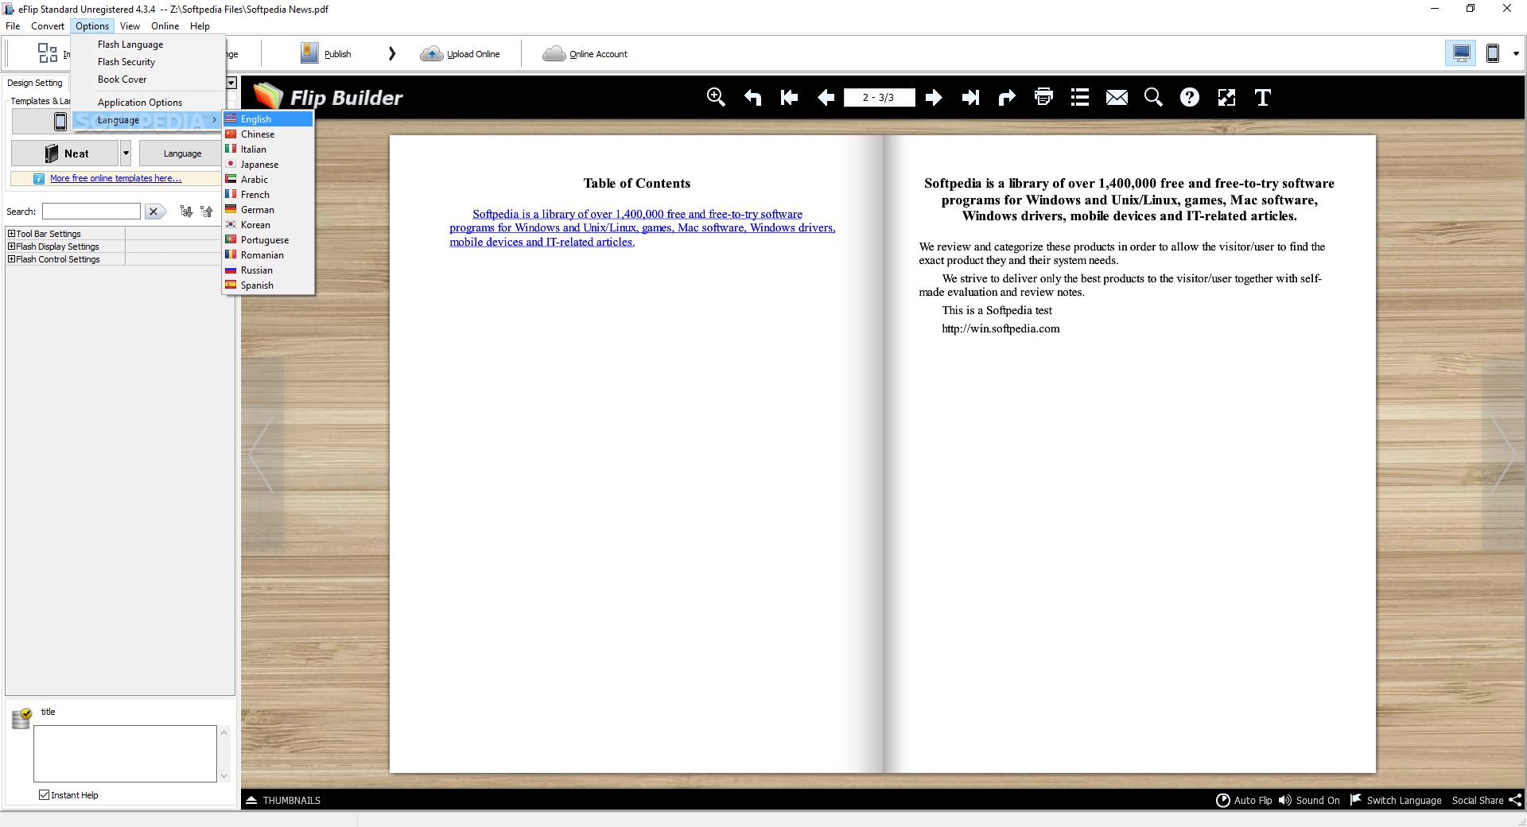Go to next page arrow
This screenshot has width=1527, height=827.
[x=934, y=97]
